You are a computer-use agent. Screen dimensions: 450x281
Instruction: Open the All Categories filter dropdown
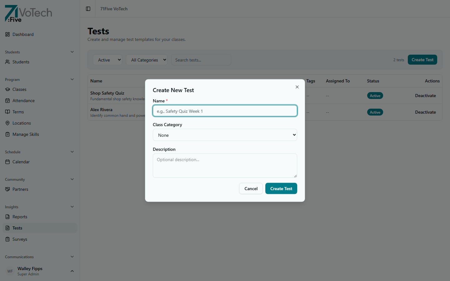pyautogui.click(x=147, y=60)
